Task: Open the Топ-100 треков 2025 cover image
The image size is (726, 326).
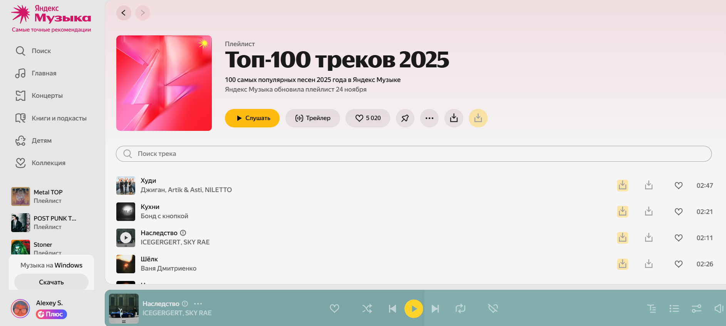Action: click(x=164, y=83)
